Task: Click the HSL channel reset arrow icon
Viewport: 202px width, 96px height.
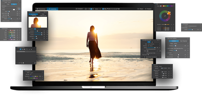Action: point(174,6)
